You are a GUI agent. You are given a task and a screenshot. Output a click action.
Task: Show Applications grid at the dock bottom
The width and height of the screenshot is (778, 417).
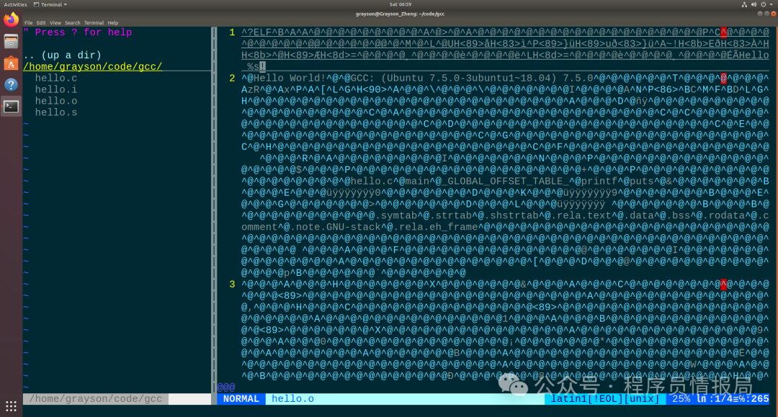click(11, 406)
